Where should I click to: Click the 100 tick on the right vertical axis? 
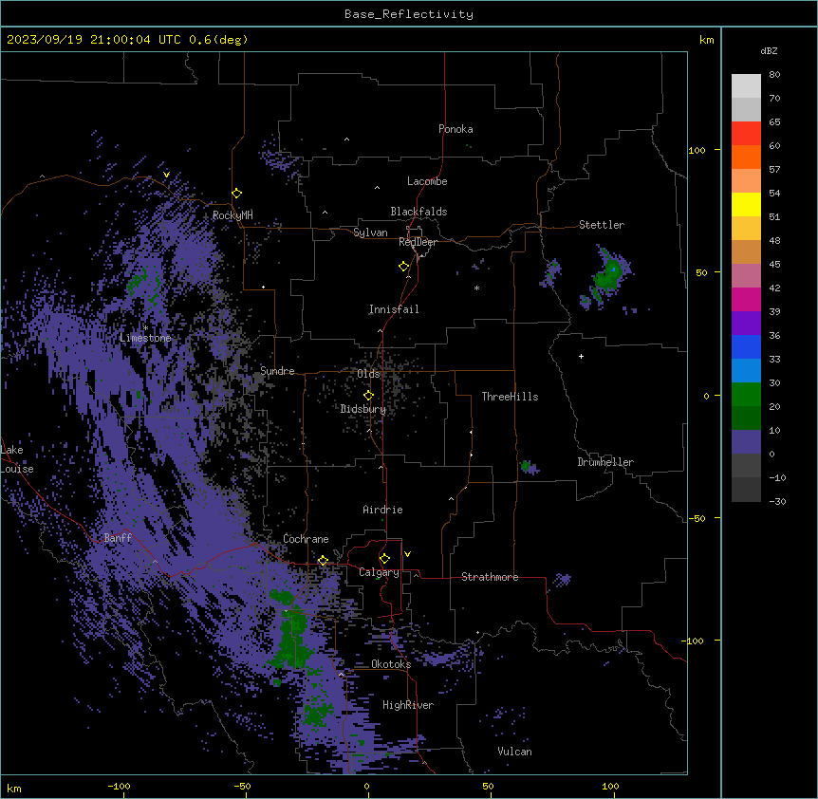(697, 150)
